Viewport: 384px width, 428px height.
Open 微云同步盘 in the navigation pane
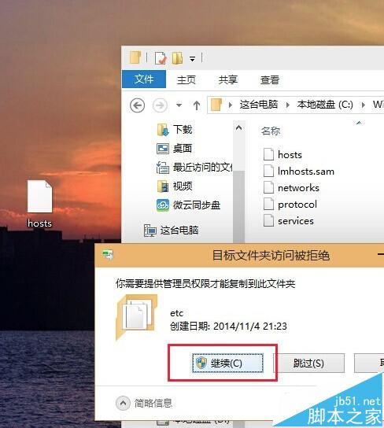pos(188,205)
